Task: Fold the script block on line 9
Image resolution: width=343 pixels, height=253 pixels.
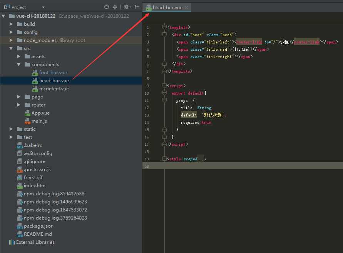Action: point(164,85)
